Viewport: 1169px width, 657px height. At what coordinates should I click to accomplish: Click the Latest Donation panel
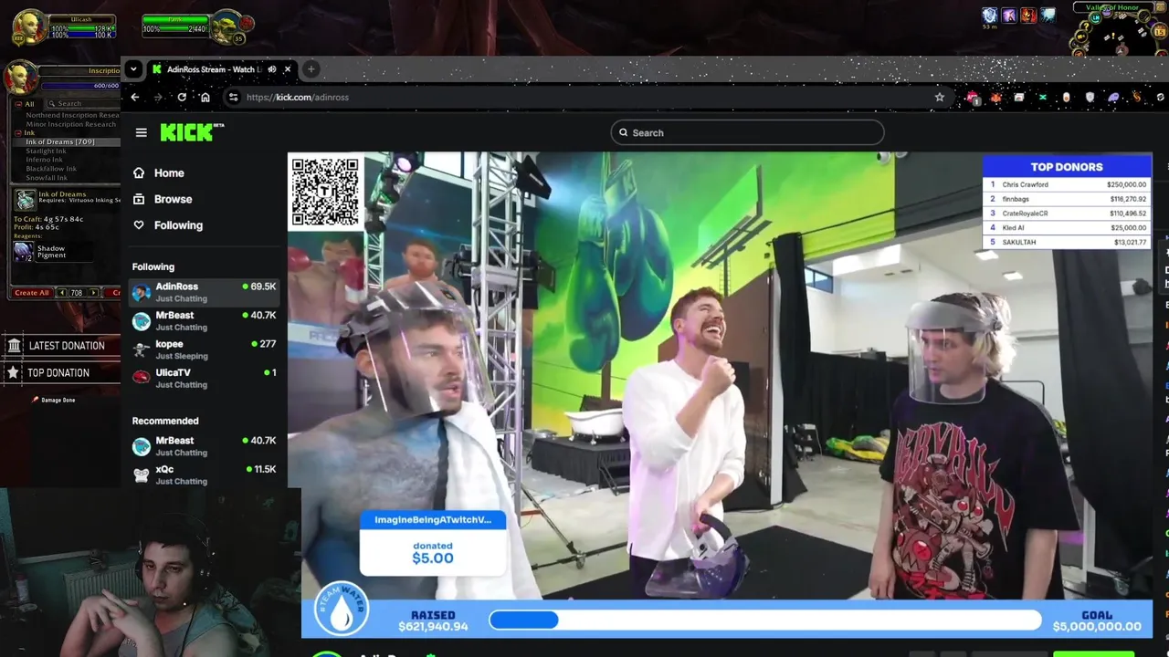pyautogui.click(x=61, y=346)
